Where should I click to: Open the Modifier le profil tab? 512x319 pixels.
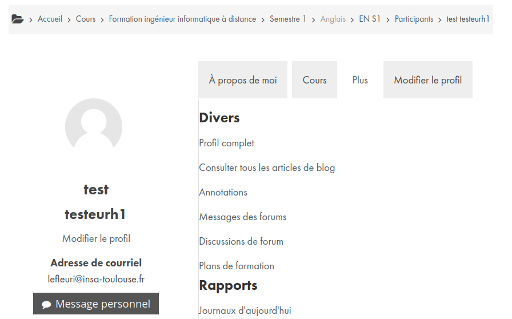[x=428, y=80]
